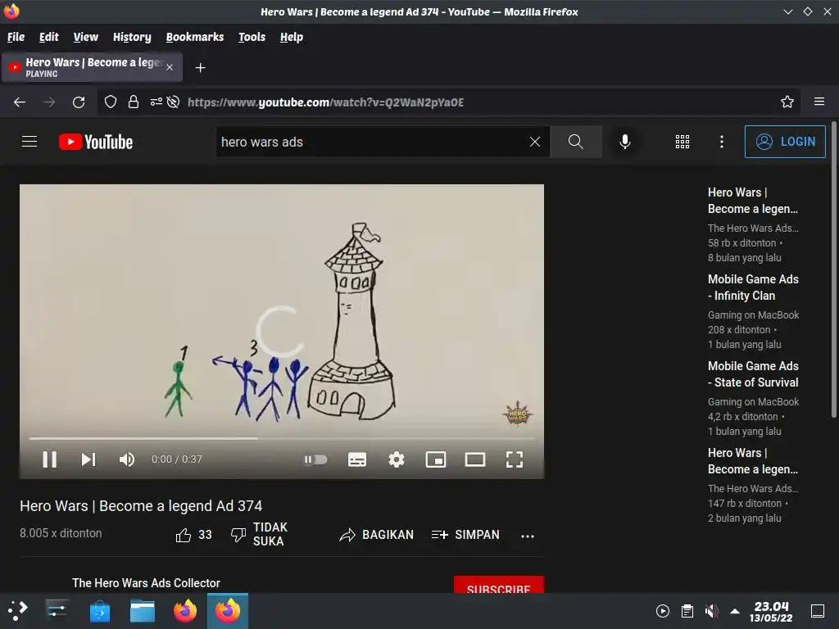Click the page vertical scrollbar
This screenshot has width=839, height=629.
pos(833,270)
